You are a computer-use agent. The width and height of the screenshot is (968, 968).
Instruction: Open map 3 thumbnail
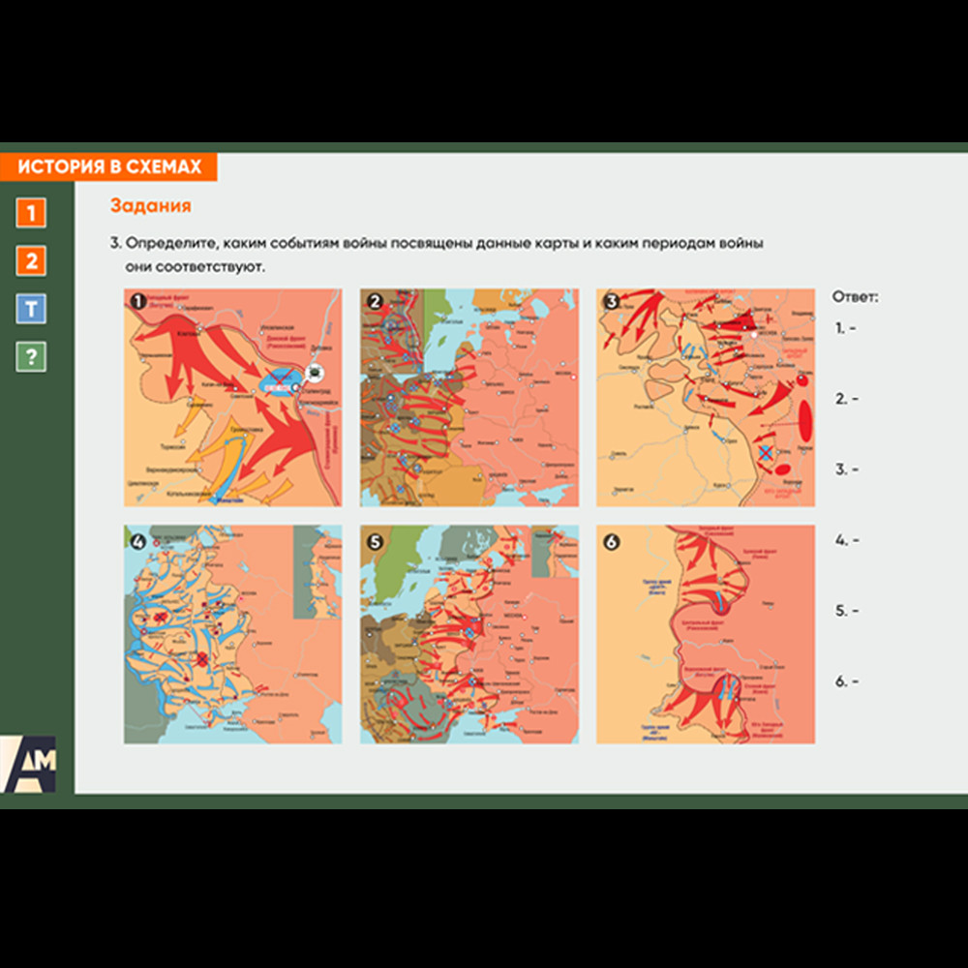705,397
